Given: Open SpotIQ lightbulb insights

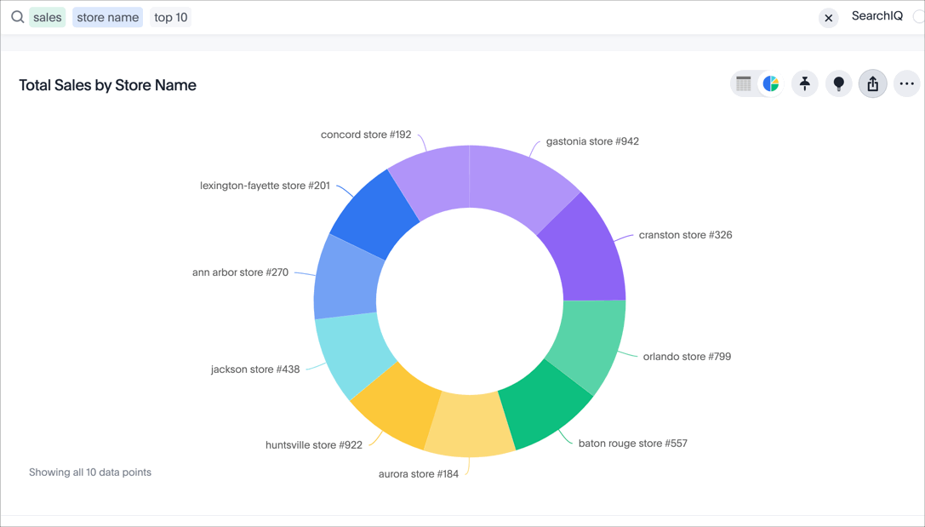Looking at the screenshot, I should [x=838, y=83].
